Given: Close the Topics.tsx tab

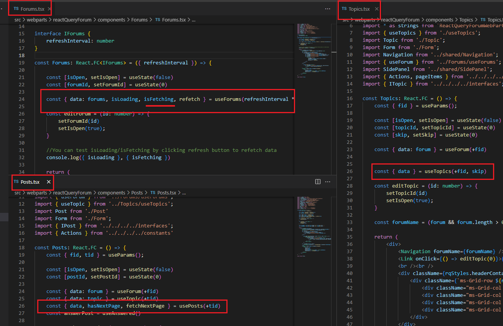Looking at the screenshot, I should click(377, 9).
